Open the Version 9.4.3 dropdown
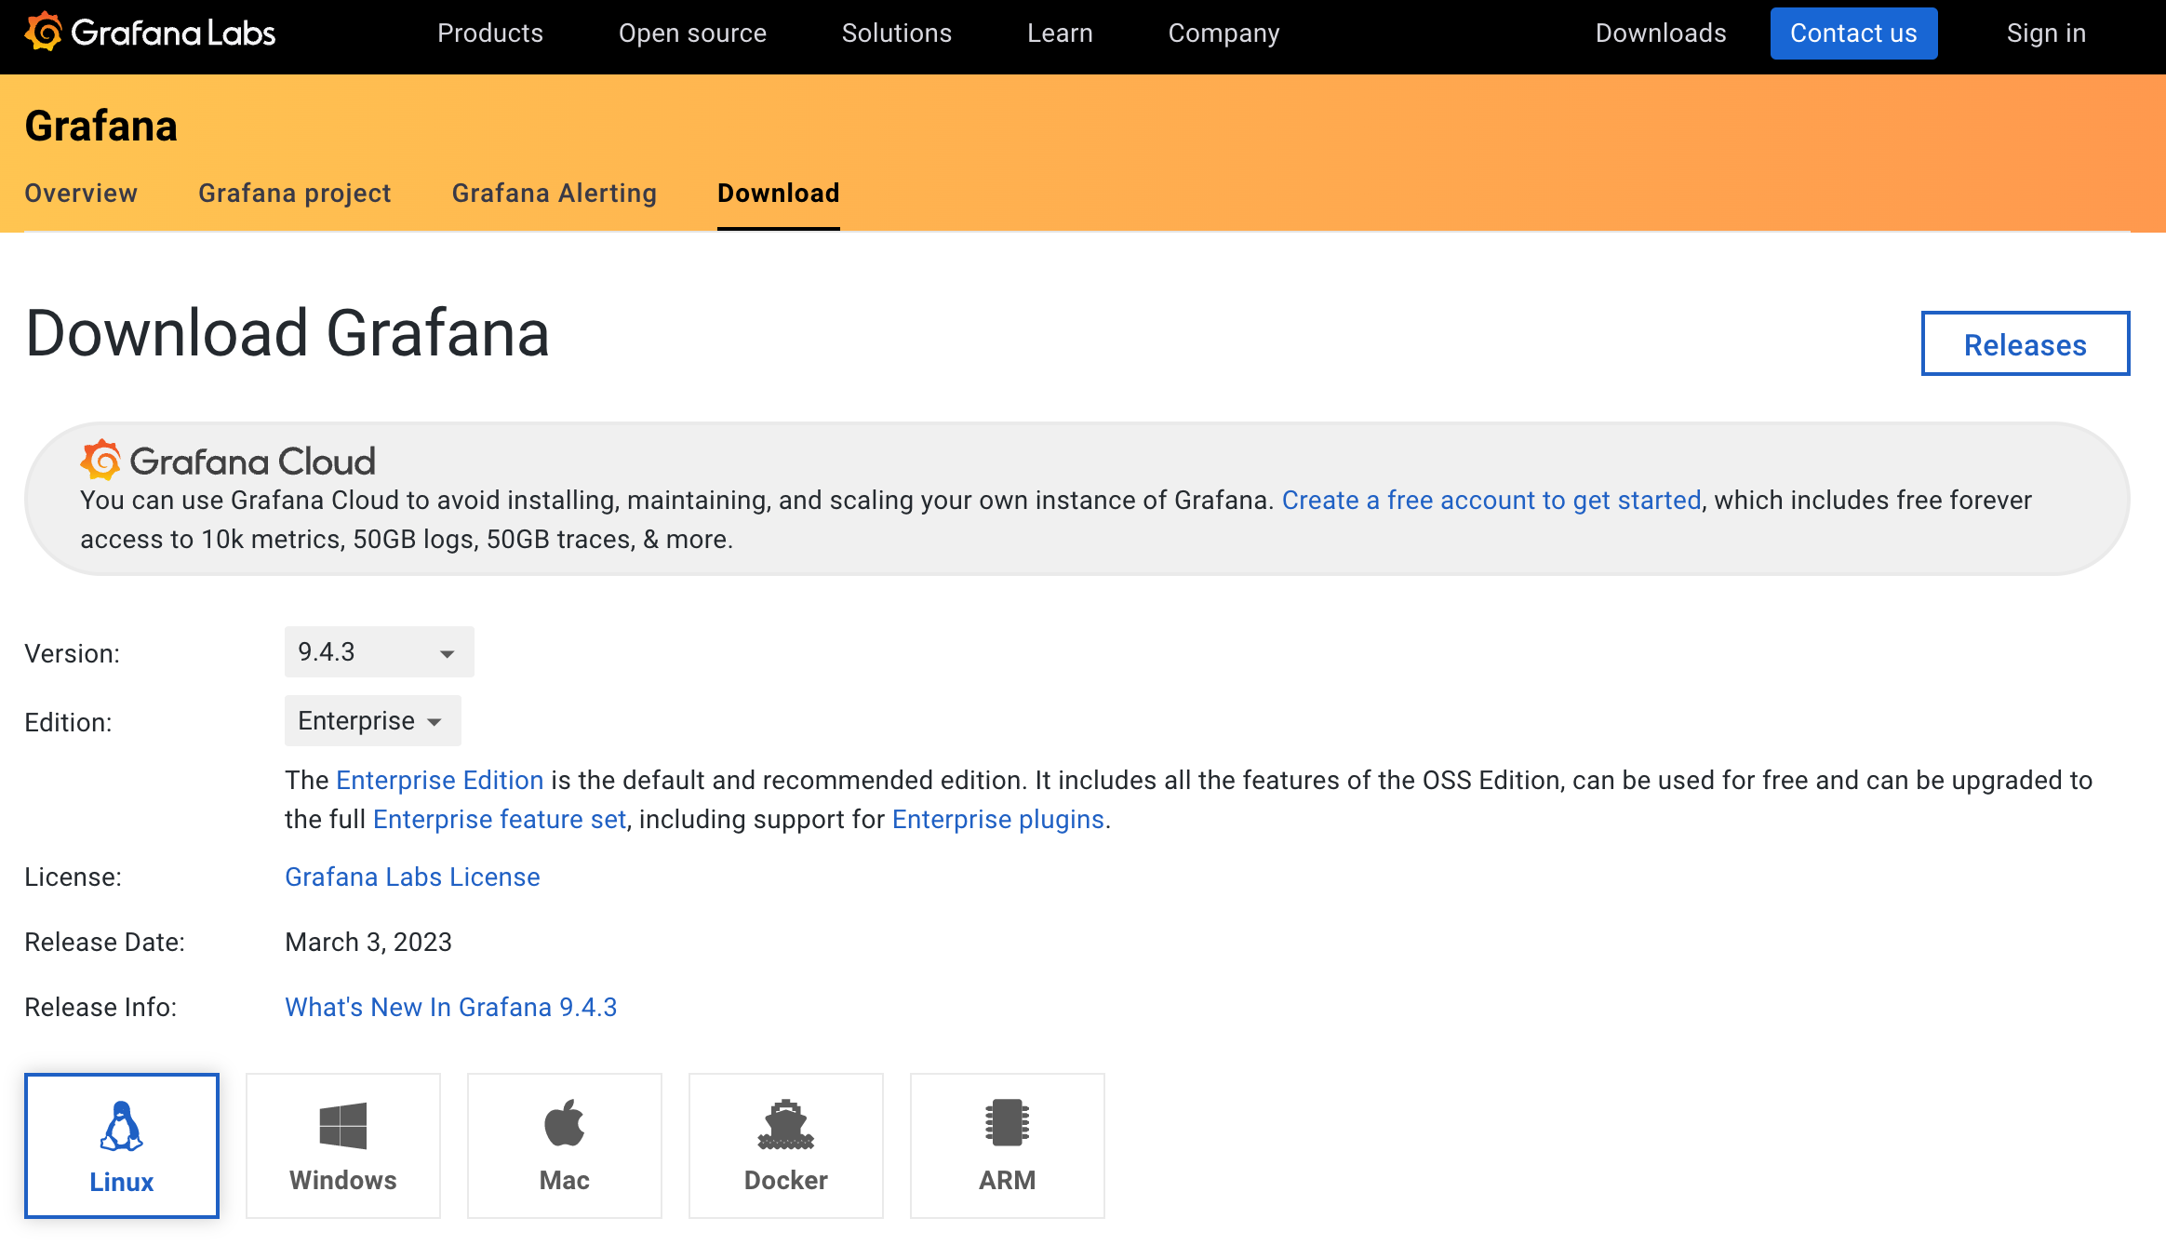The height and width of the screenshot is (1245, 2166). [379, 652]
